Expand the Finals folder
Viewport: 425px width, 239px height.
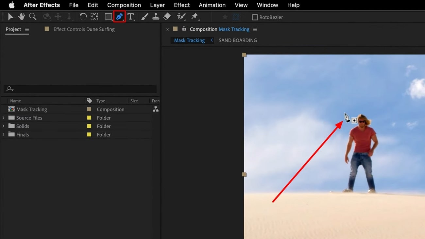coord(4,135)
